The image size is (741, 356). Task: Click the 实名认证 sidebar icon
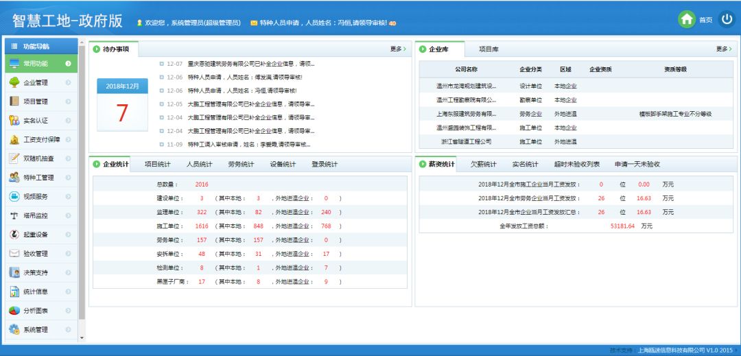click(x=14, y=121)
